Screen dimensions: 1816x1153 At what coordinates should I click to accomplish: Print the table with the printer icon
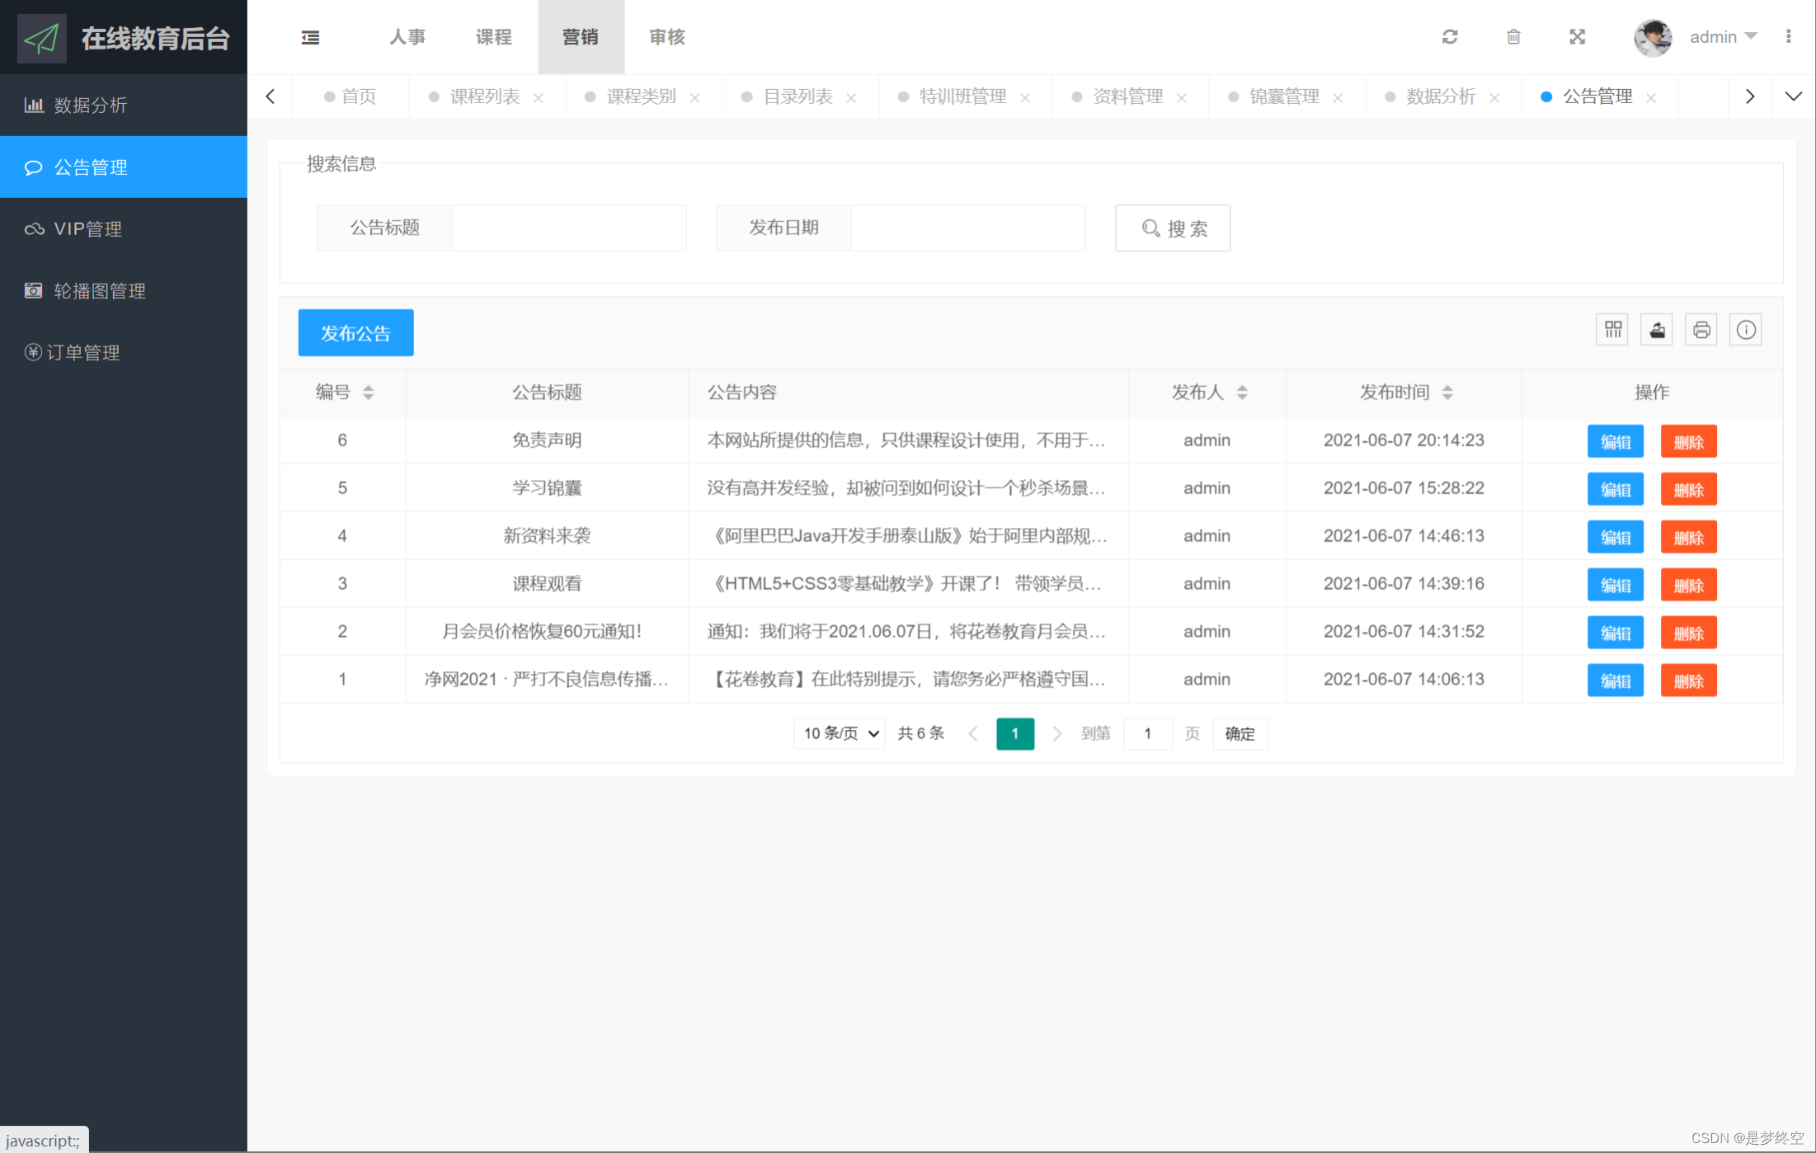(1701, 330)
